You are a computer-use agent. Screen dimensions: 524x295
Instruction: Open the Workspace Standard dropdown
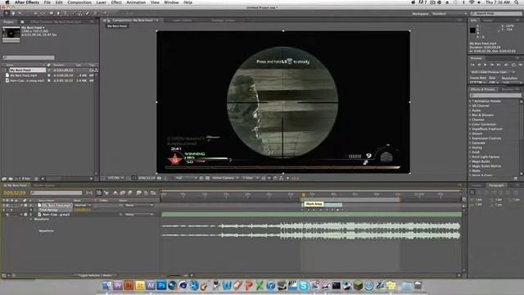[x=449, y=14]
